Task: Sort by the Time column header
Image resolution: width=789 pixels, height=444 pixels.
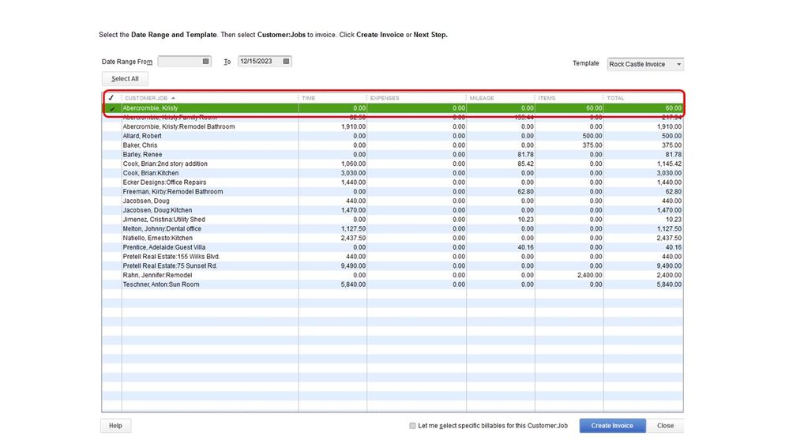Action: (309, 98)
